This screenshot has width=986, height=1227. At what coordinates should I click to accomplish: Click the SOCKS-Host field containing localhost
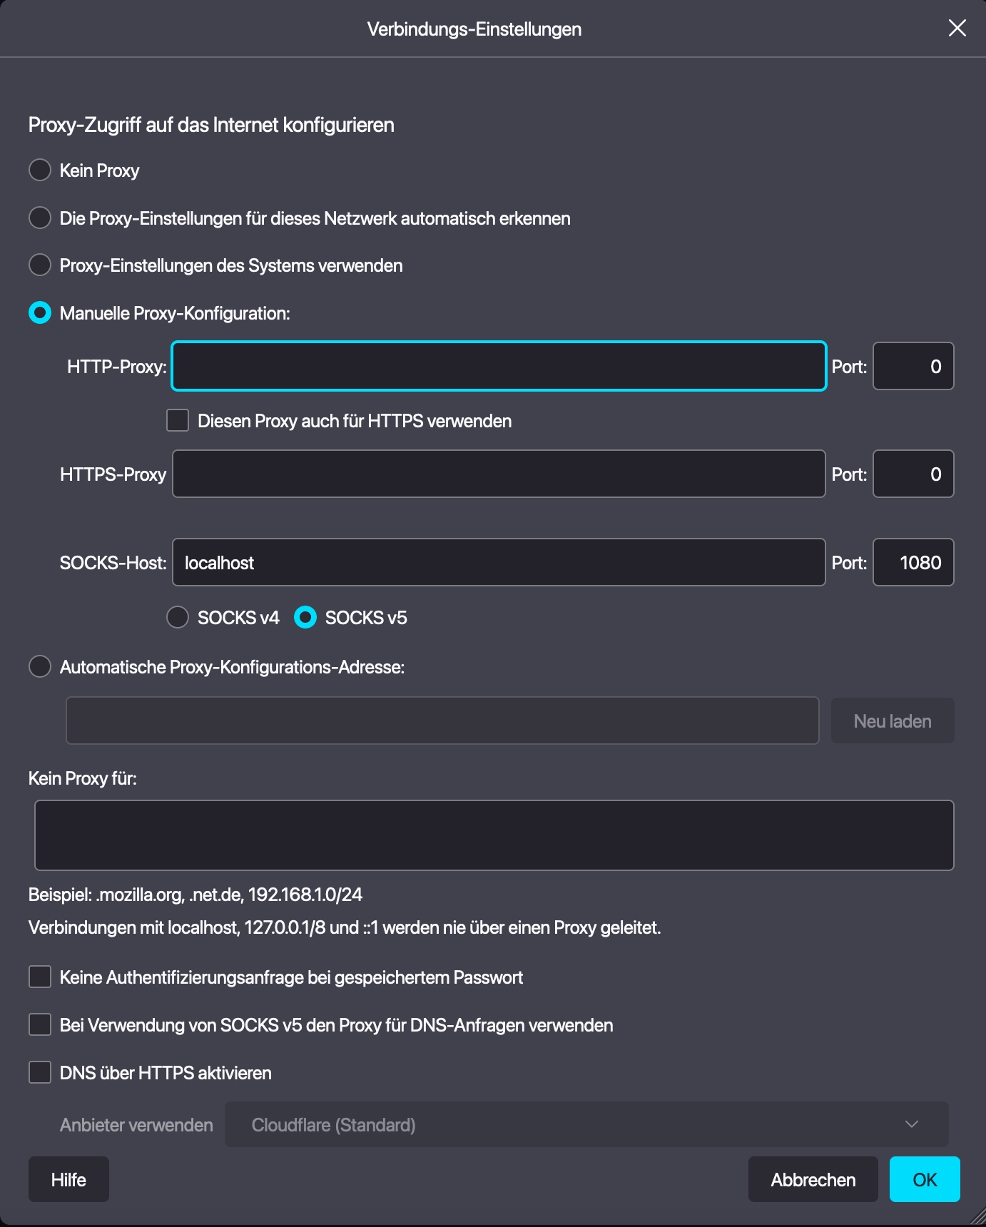[499, 563]
